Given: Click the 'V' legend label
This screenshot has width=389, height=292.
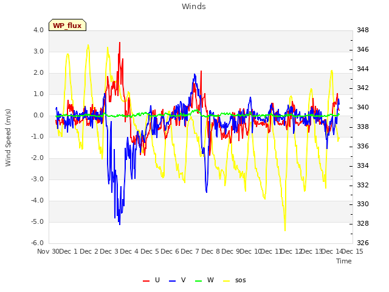Looking at the screenshot, I should tap(184, 280).
